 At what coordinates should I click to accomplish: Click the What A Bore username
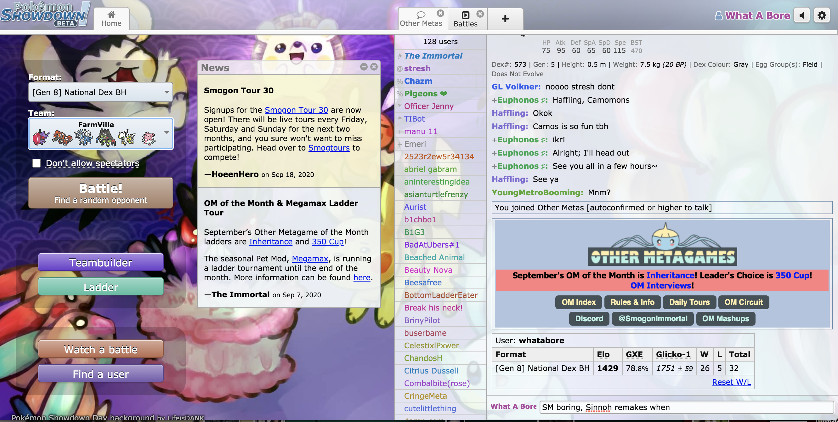point(757,15)
